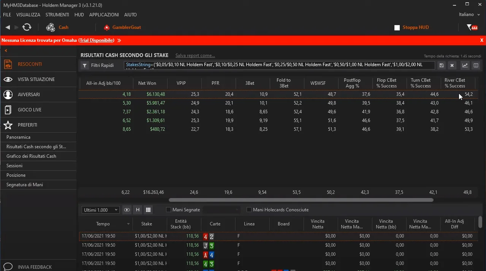The image size is (486, 271).
Task: Open the column layout icon
Action: 475,65
